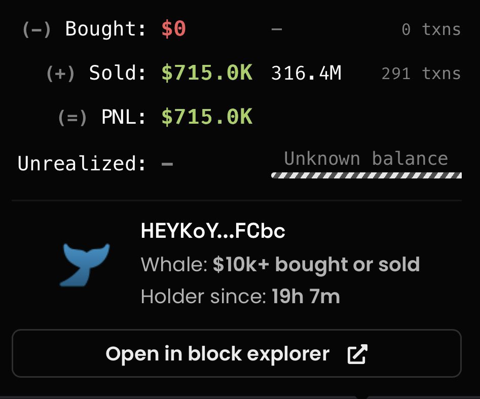Click the PNL value $715.0K
Viewport: 480px width, 399px height.
207,117
